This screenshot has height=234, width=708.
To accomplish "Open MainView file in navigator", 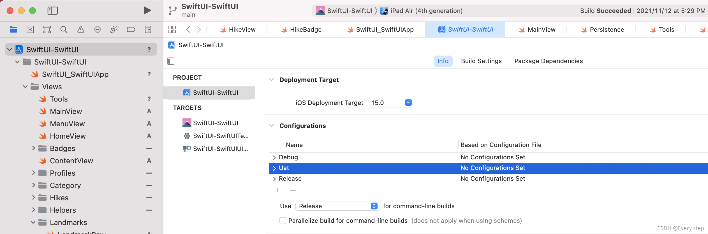I will click(x=61, y=111).
